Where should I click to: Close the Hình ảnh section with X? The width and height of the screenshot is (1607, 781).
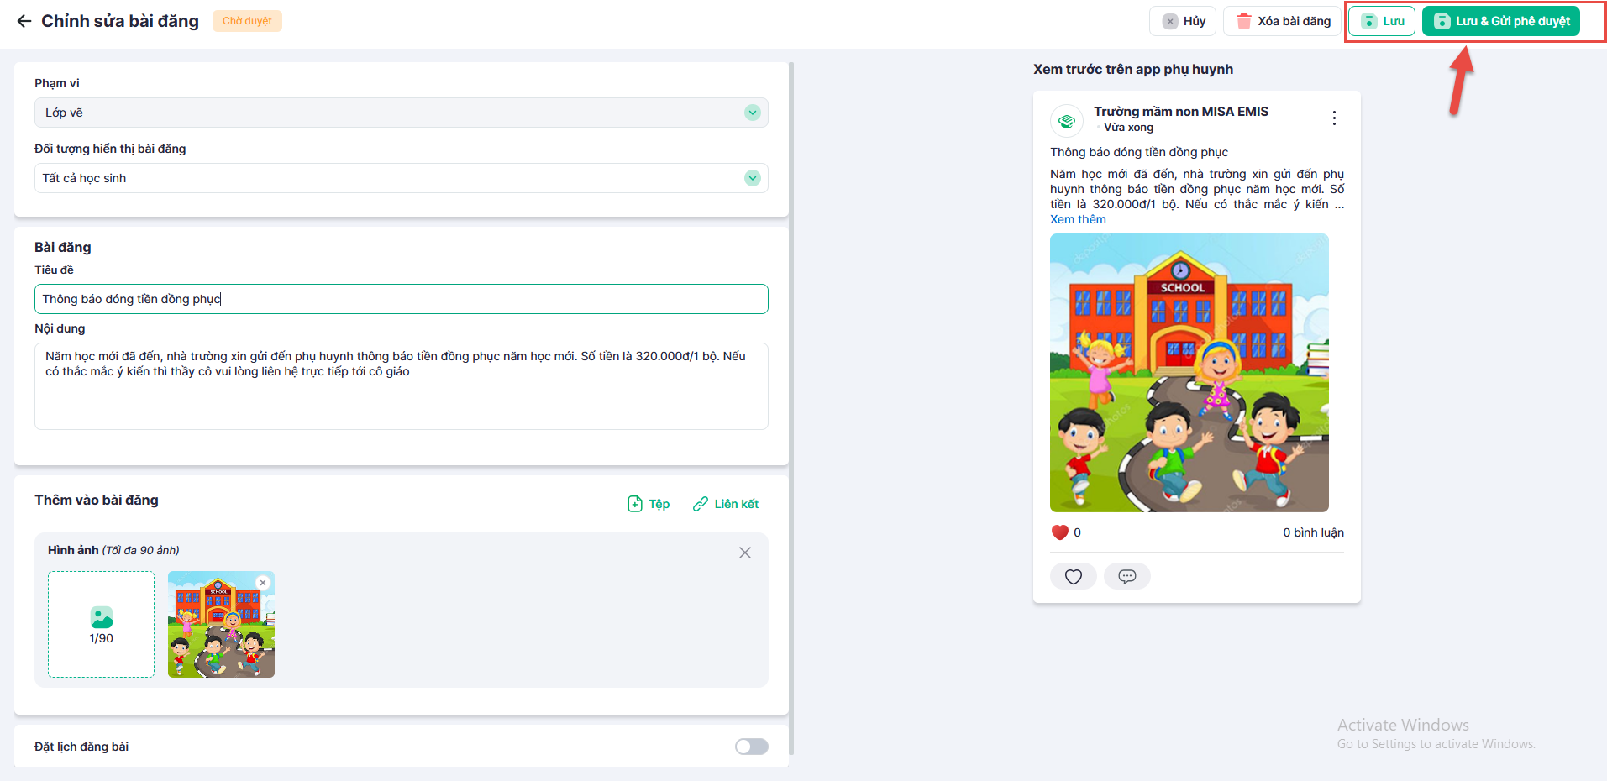745,553
